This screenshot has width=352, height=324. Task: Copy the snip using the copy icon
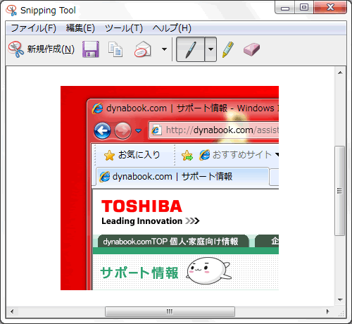point(115,49)
